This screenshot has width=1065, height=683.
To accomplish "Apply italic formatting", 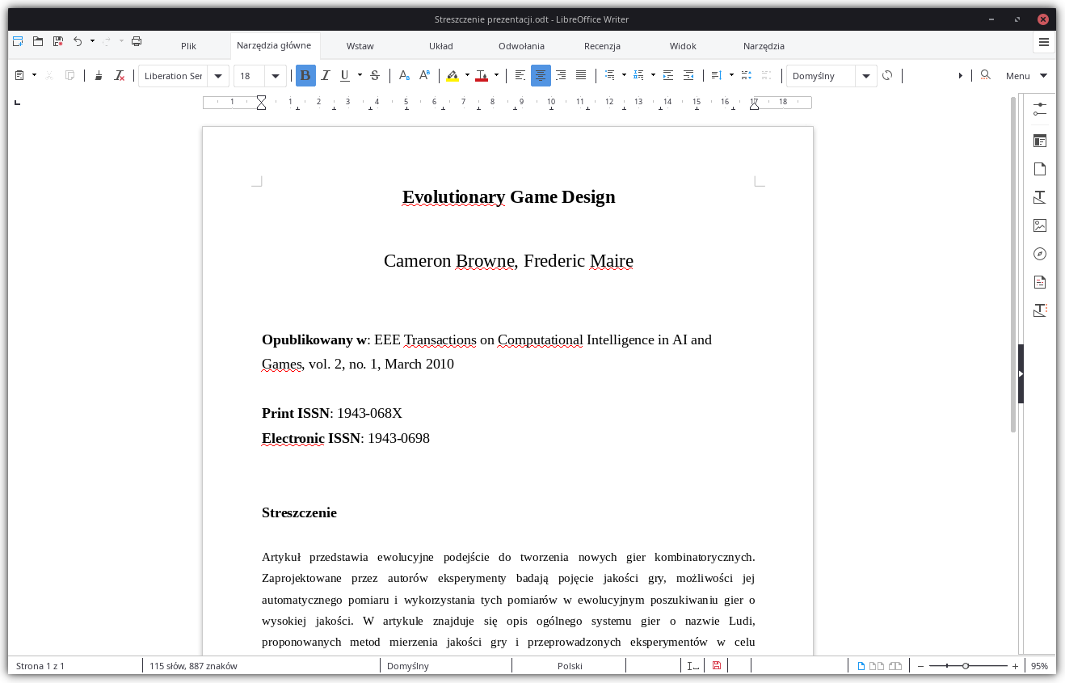I will (326, 75).
